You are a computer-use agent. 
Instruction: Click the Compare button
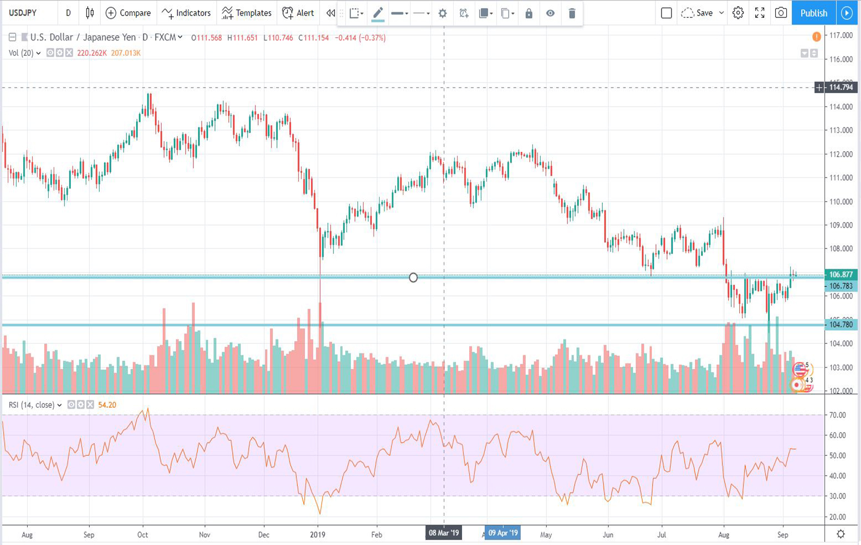click(128, 13)
